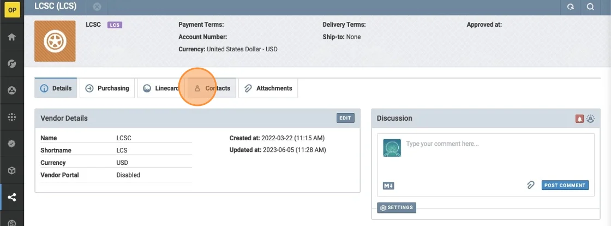
Task: Click the grid dots sidebar icon
Action: [11, 117]
